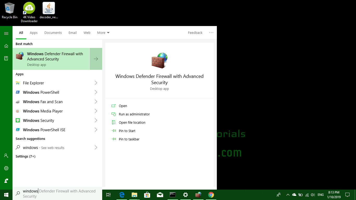Viewport: 356px width, 200px height.
Task: Open Task View from the taskbar
Action: point(108,195)
